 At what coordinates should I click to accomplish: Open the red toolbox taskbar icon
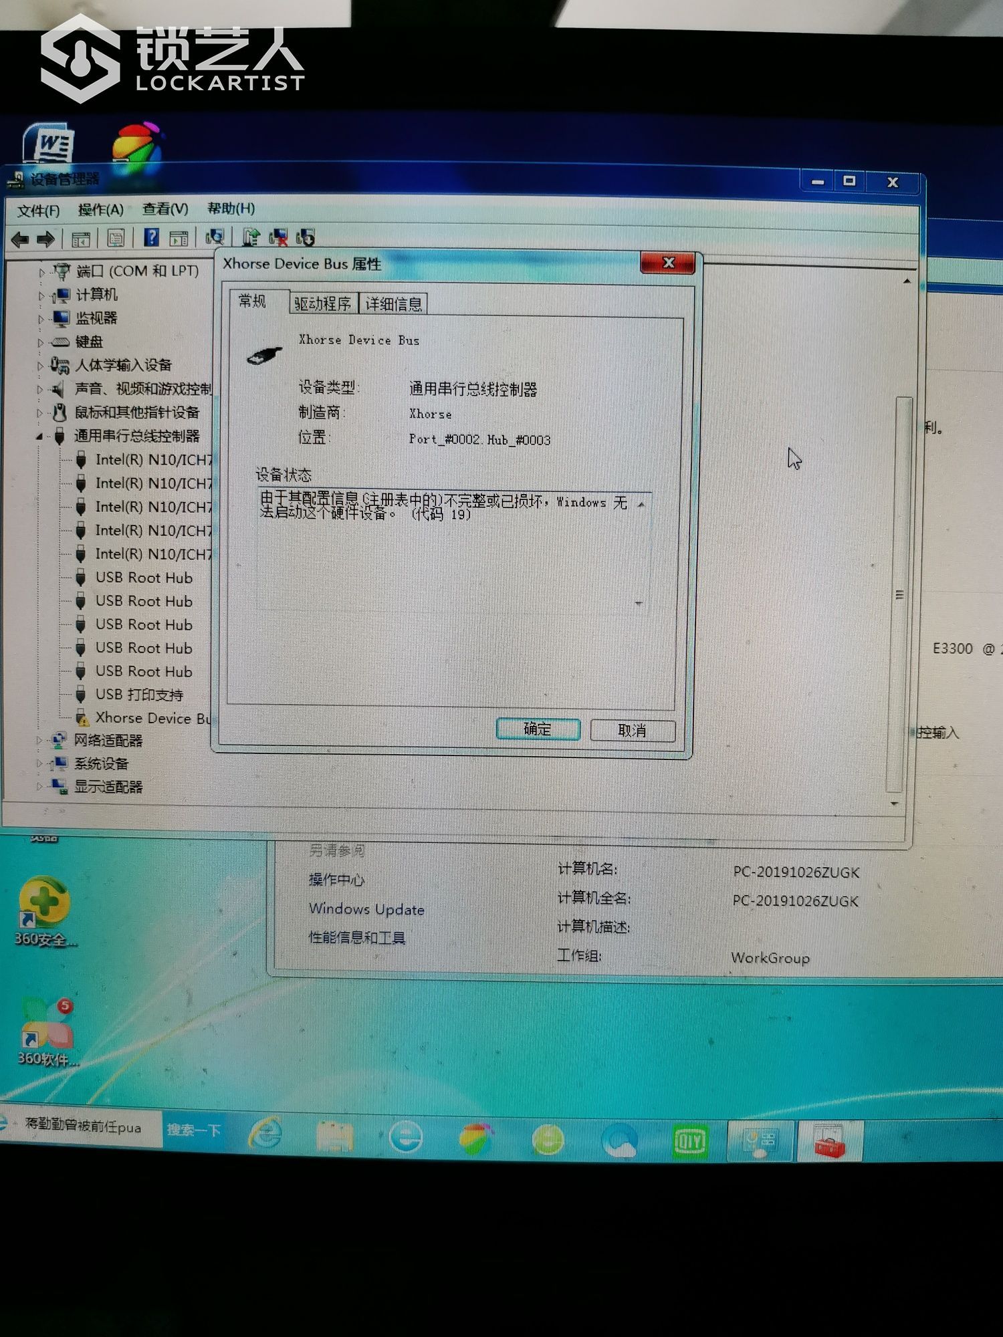pyautogui.click(x=829, y=1141)
